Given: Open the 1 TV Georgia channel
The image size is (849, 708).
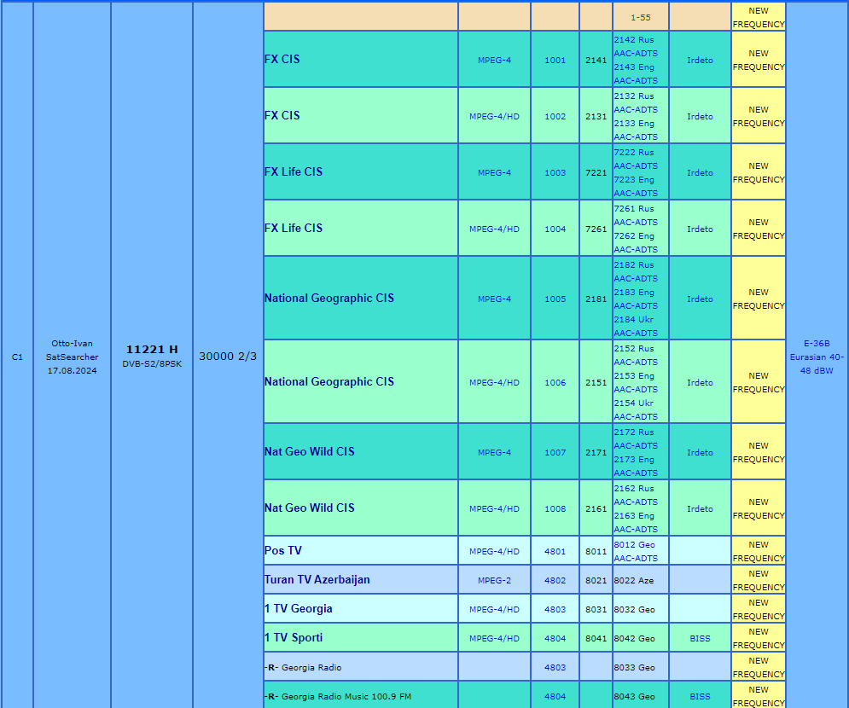Looking at the screenshot, I should click(298, 608).
